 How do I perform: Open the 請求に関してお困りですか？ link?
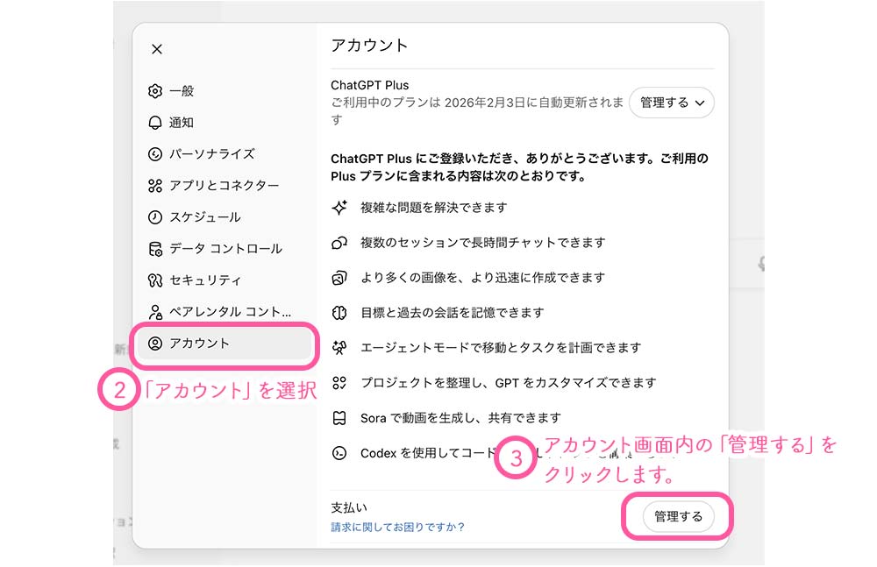(397, 527)
